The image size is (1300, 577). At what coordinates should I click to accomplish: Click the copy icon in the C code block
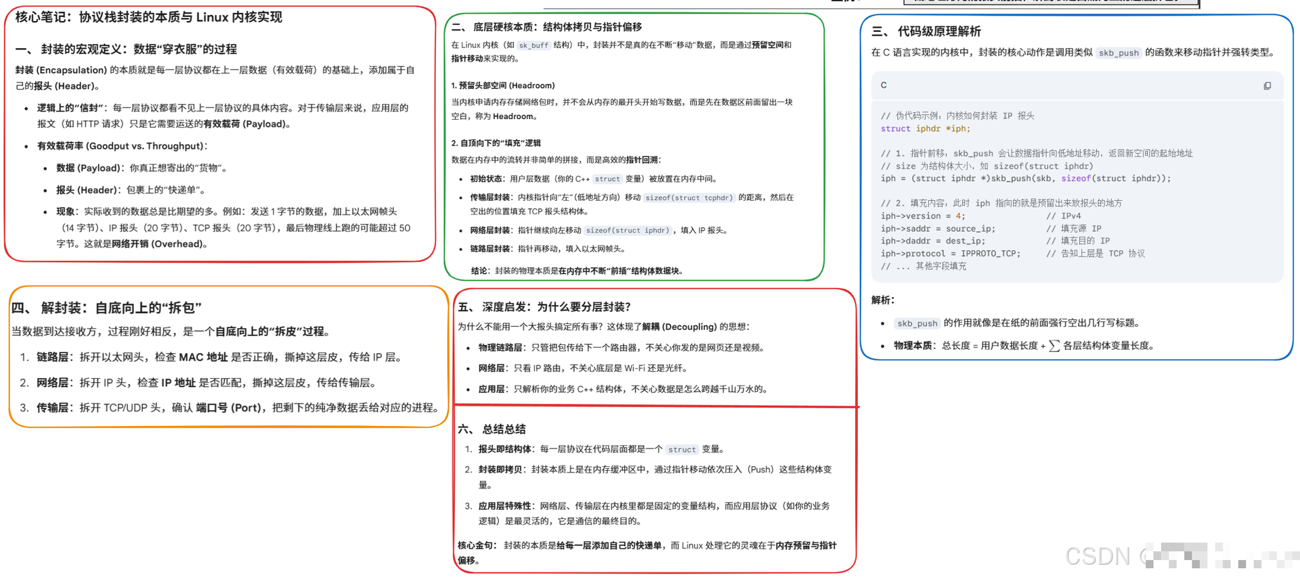[x=1267, y=86]
